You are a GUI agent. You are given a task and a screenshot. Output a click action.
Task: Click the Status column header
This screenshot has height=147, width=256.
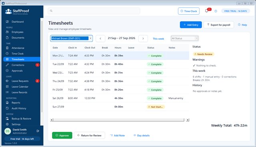coord(150,48)
